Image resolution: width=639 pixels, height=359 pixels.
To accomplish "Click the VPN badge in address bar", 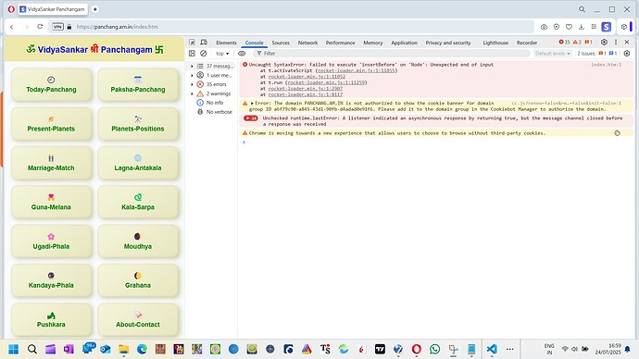I will tap(57, 27).
